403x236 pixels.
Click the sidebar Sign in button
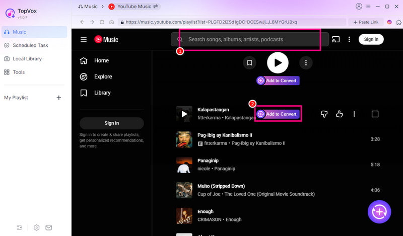(x=111, y=123)
